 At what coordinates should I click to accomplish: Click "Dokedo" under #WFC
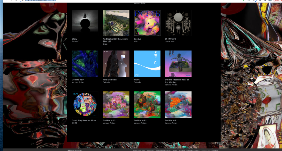pos(137,82)
